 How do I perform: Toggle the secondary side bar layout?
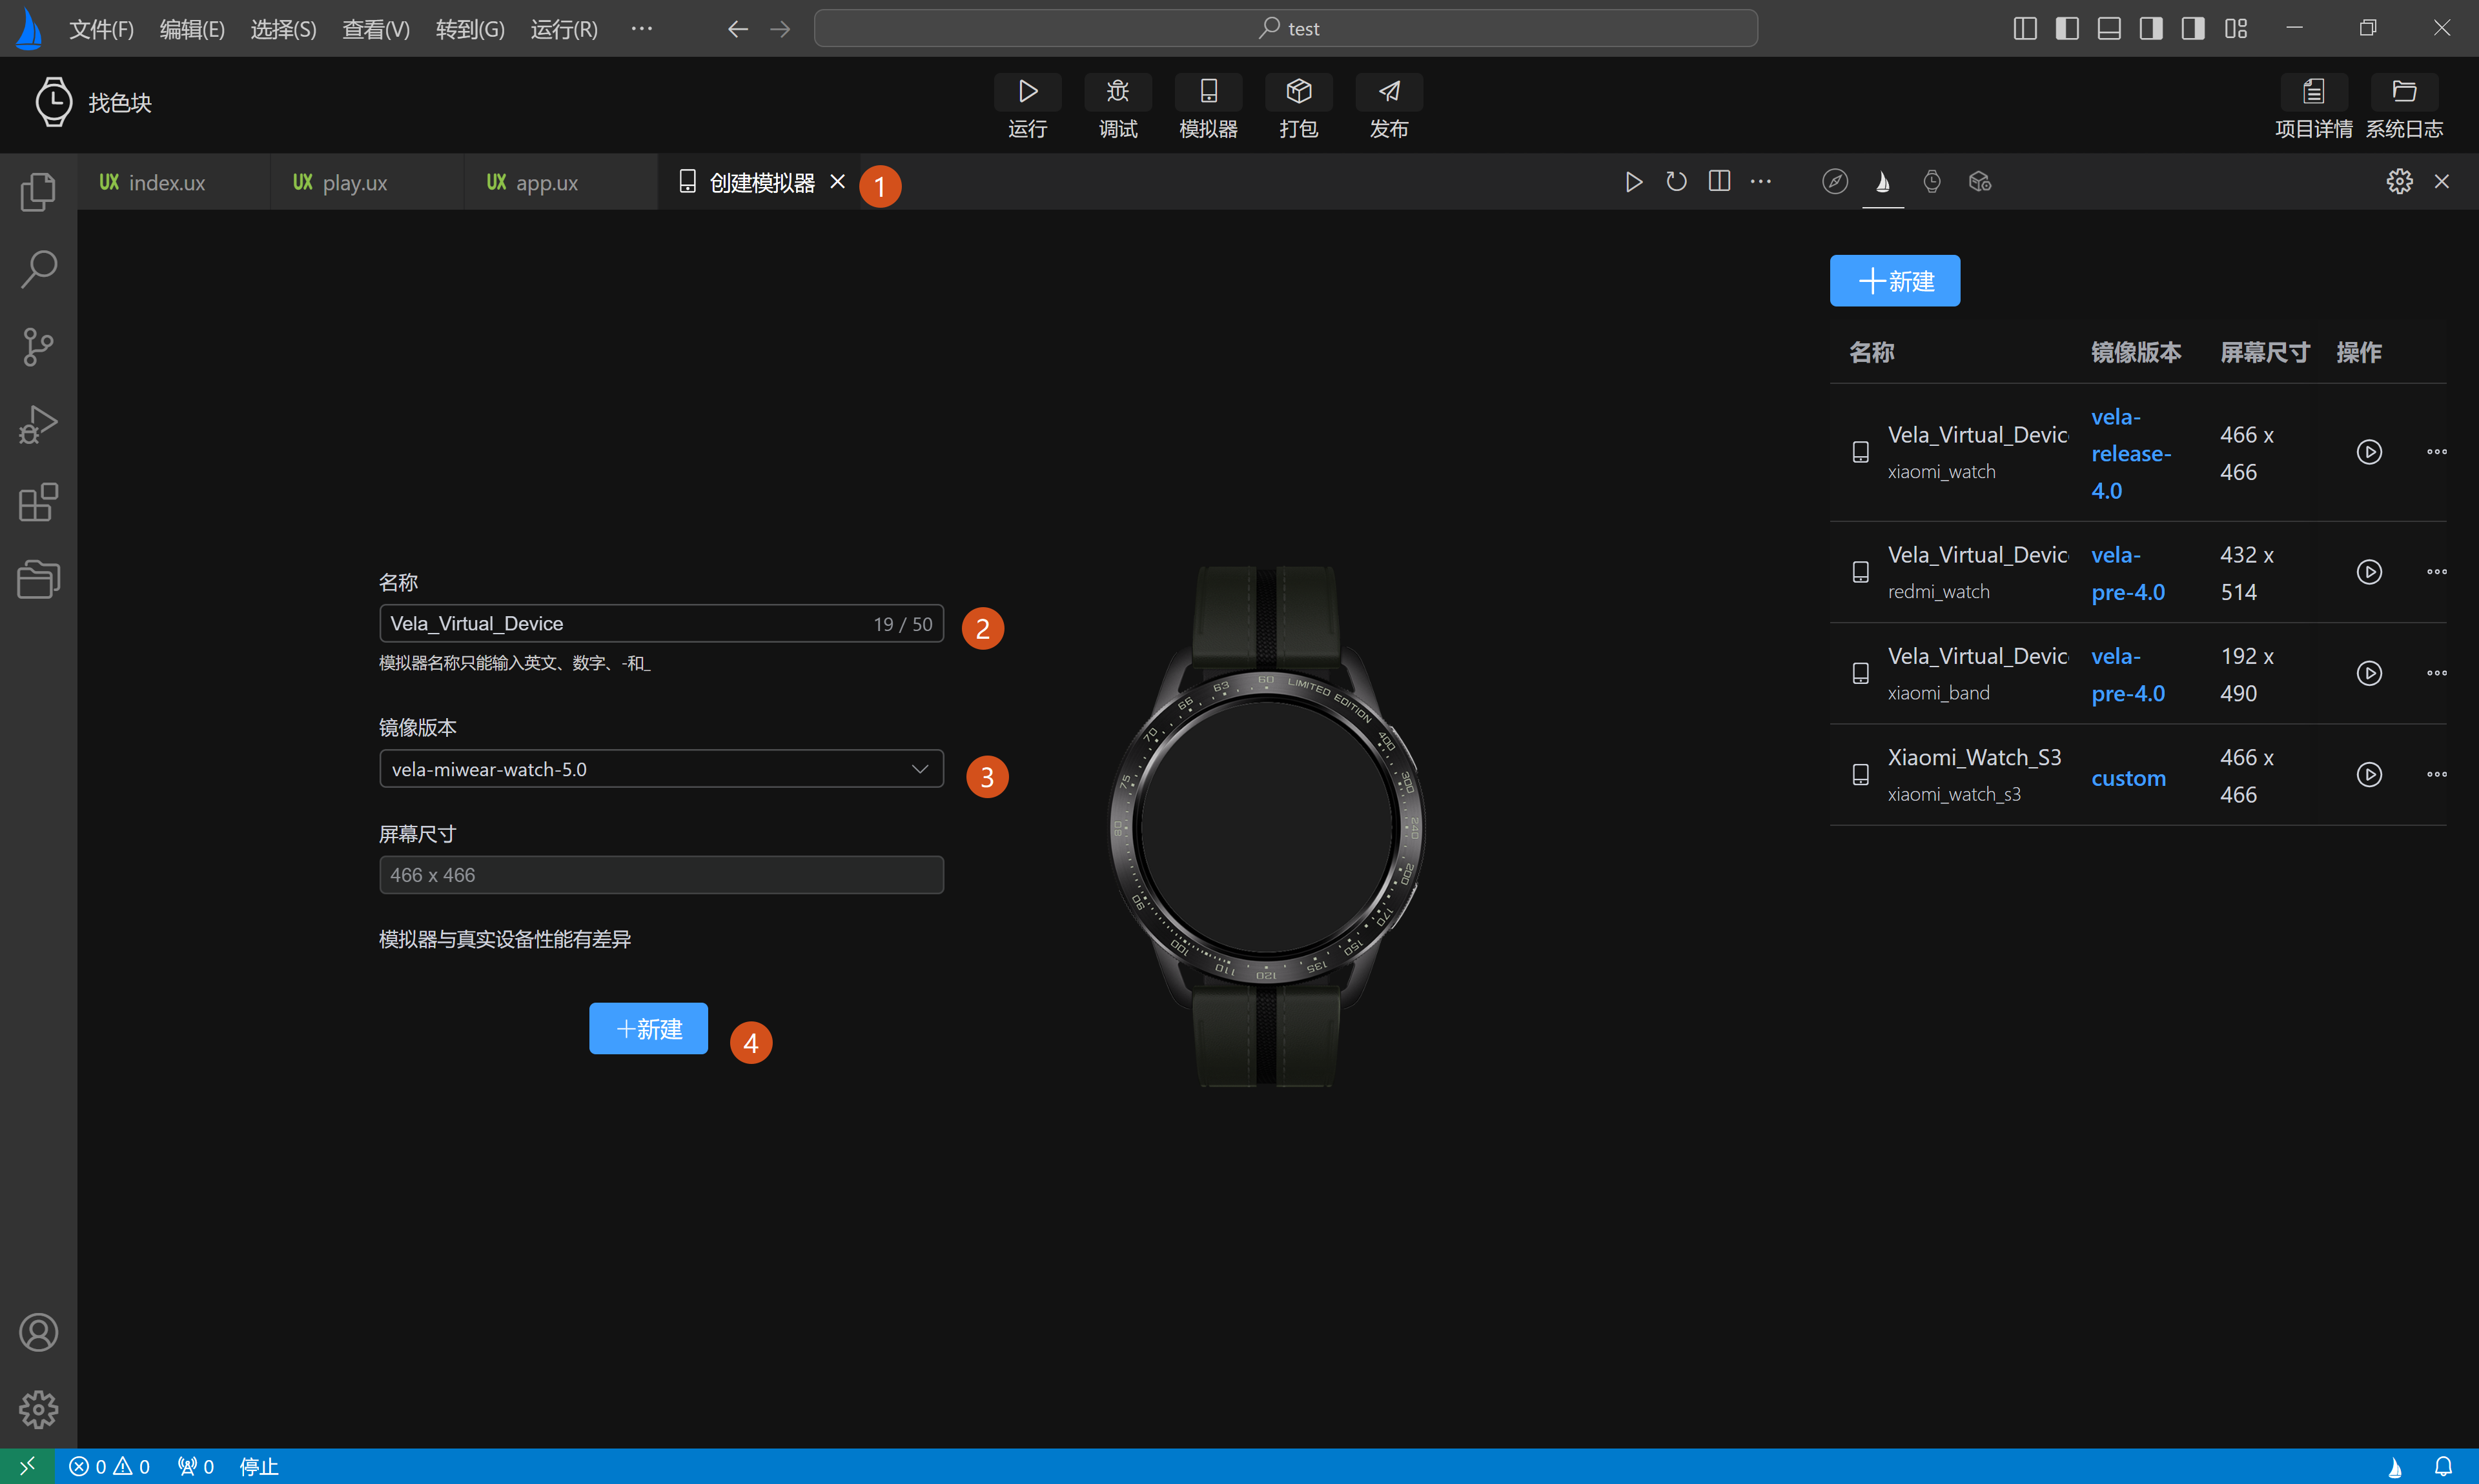point(2151,28)
